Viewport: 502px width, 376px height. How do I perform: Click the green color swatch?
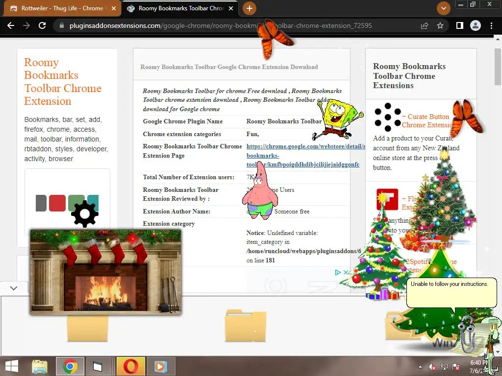pos(76,201)
